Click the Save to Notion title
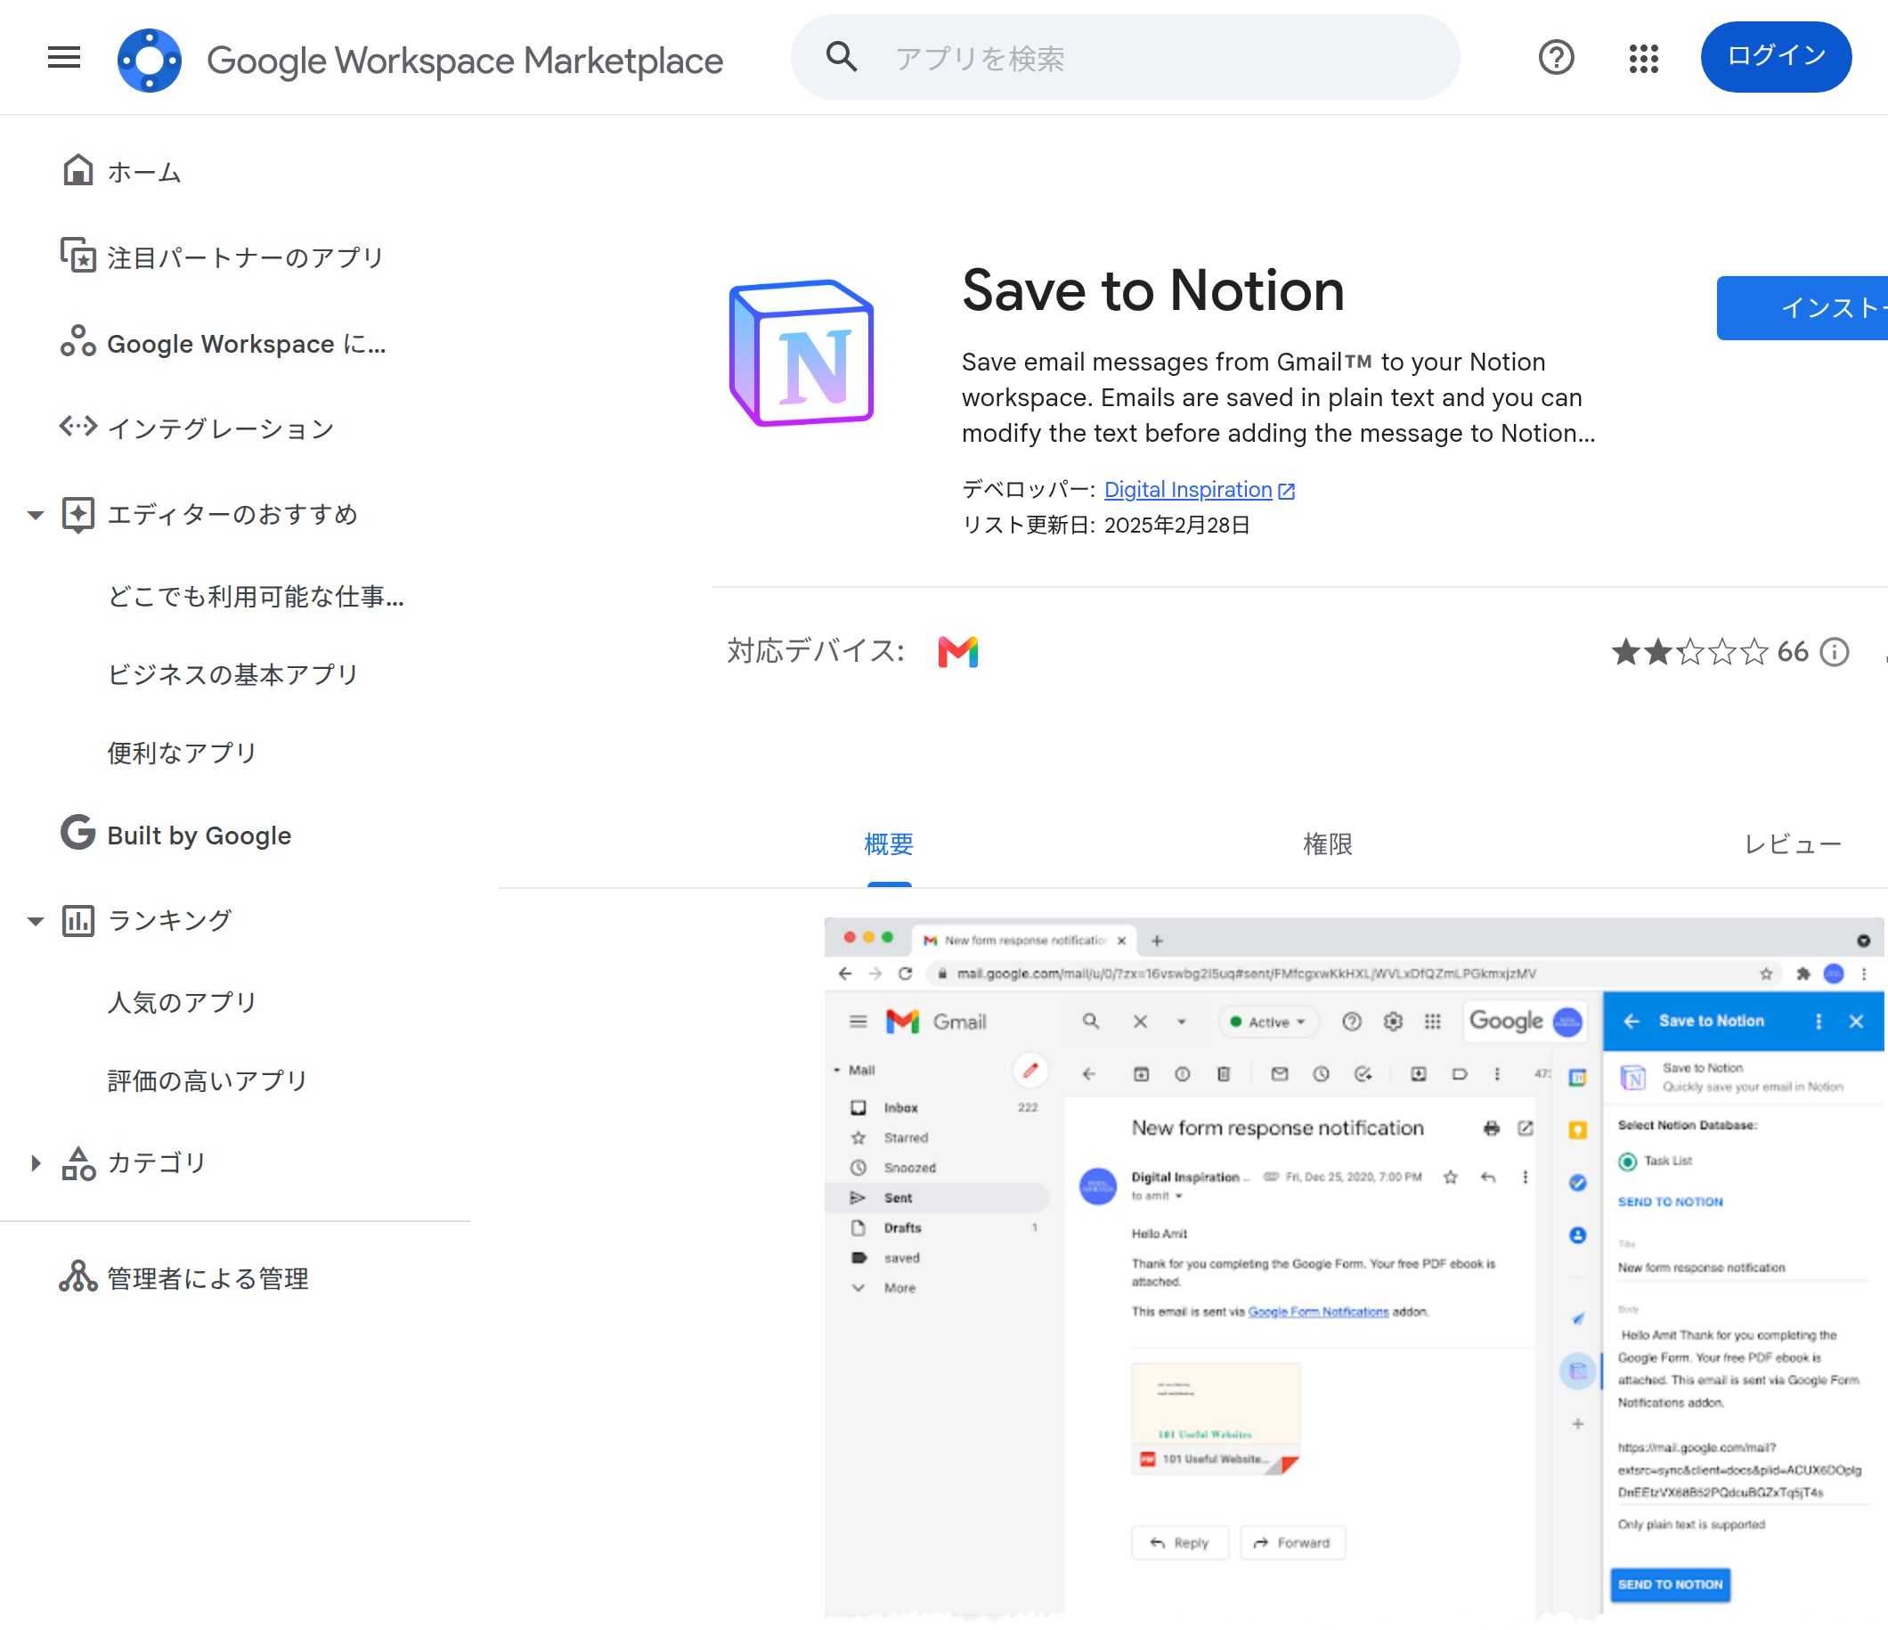 pos(1152,290)
